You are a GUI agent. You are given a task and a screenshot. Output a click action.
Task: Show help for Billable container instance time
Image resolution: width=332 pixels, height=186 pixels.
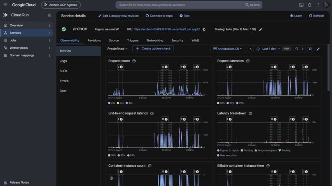pos(268,166)
